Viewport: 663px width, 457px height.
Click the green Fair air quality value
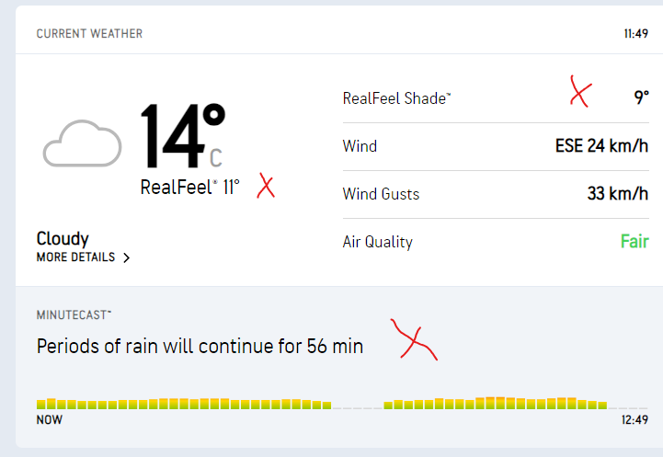(x=634, y=242)
